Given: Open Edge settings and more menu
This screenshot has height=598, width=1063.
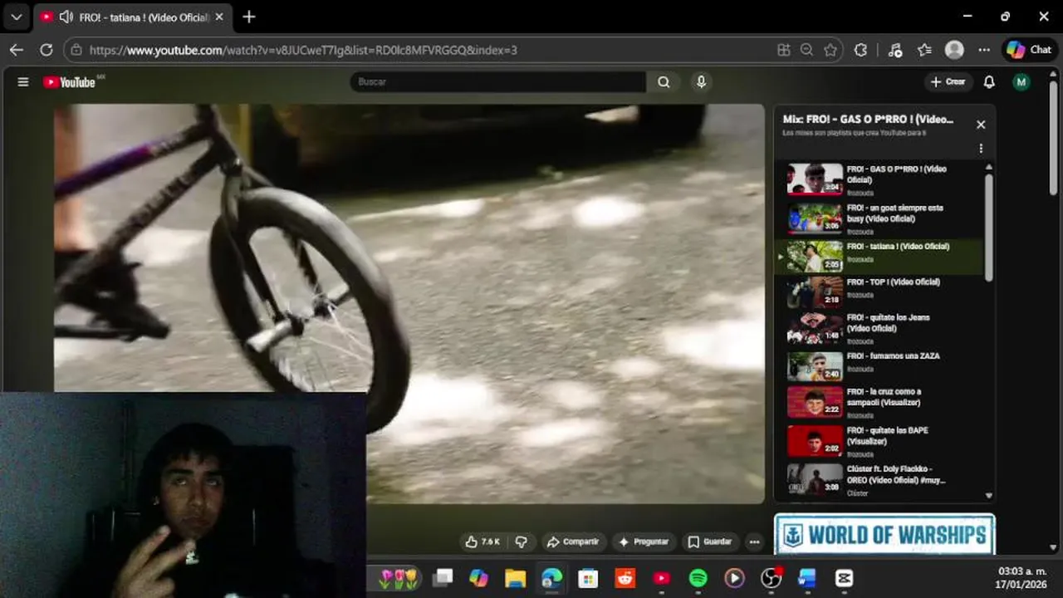Looking at the screenshot, I should click(984, 50).
